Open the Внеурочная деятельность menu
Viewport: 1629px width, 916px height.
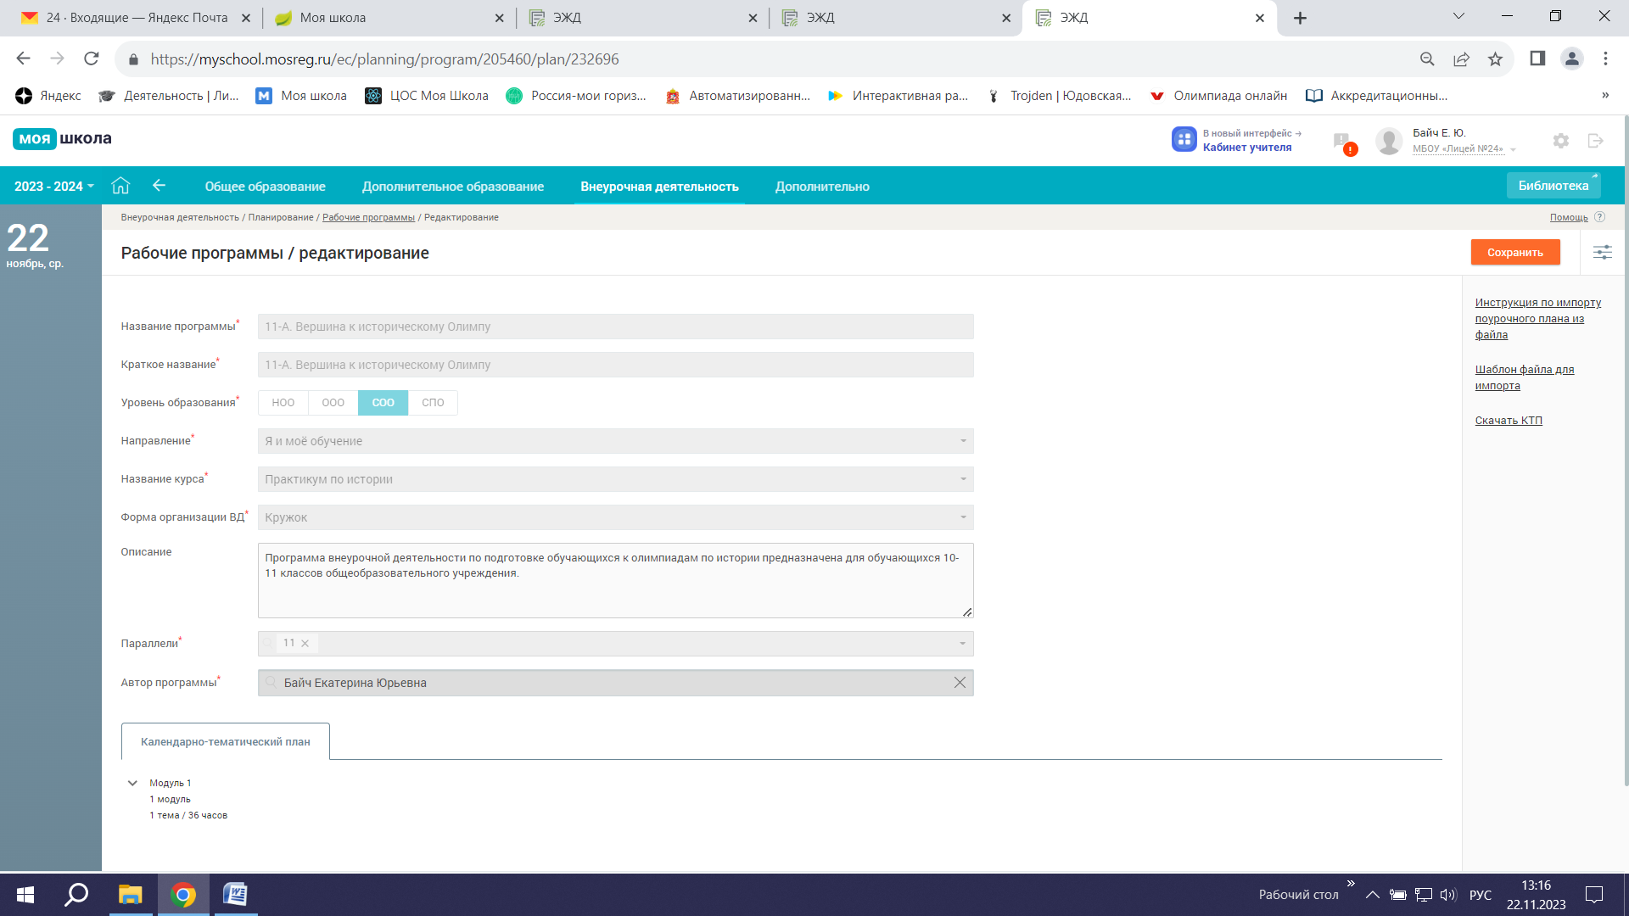[x=659, y=187]
